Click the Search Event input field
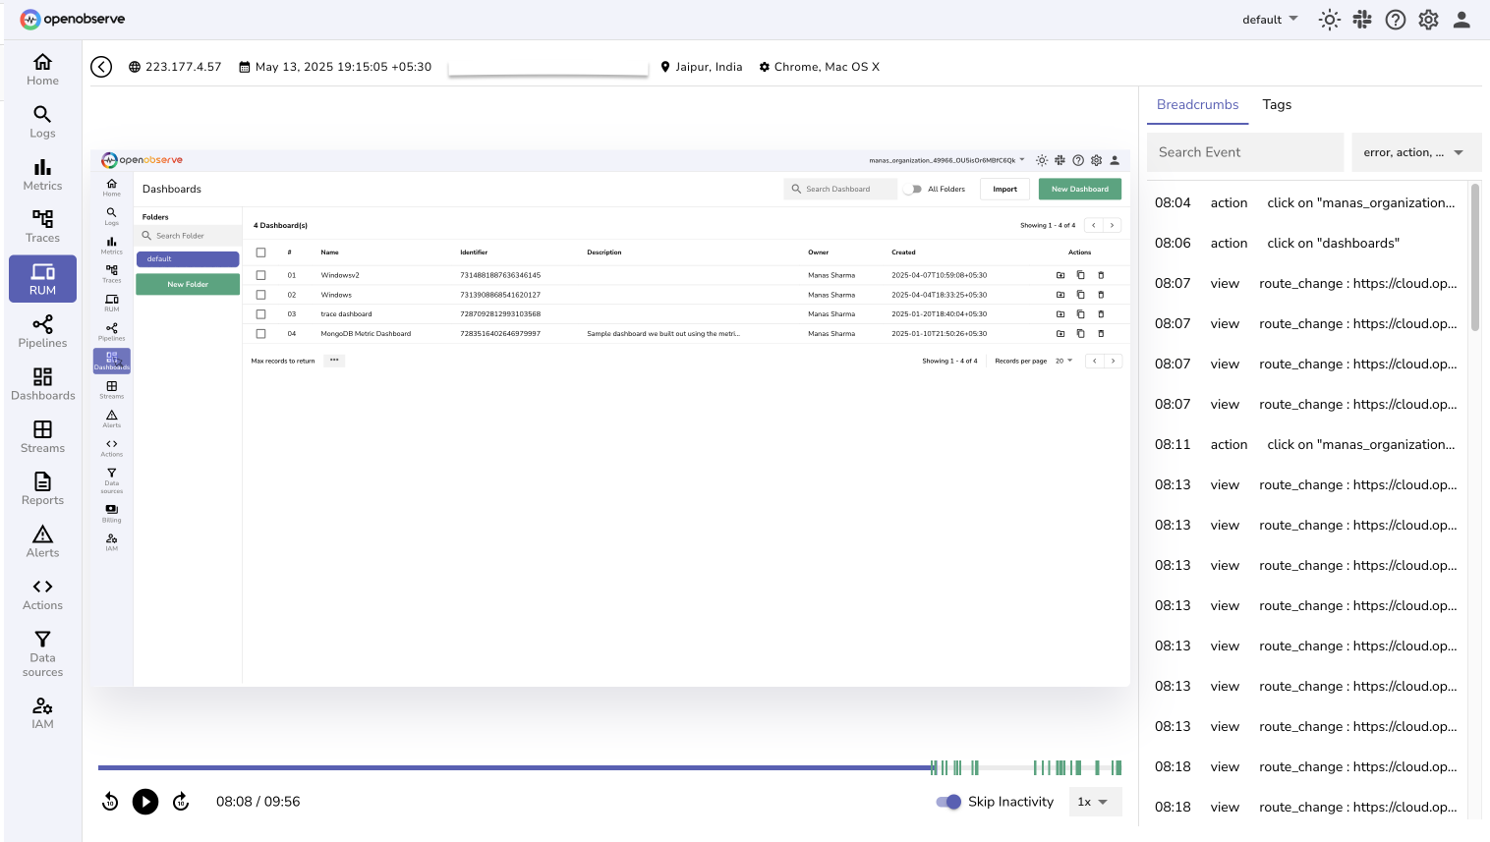1490x842 pixels. click(x=1244, y=152)
